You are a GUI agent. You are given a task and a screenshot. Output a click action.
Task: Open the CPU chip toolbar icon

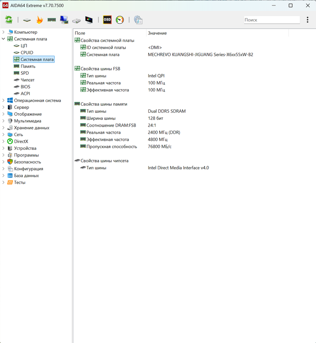coord(27,20)
